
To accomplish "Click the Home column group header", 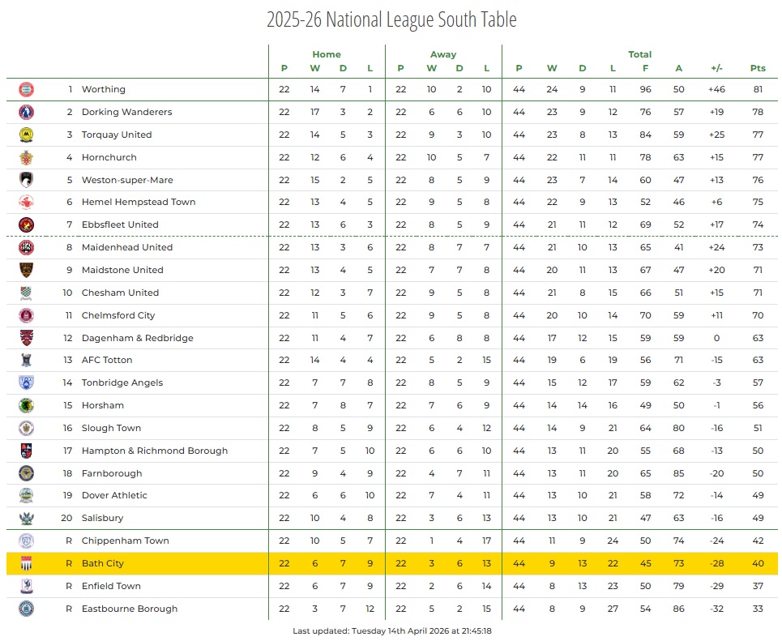I will [327, 54].
